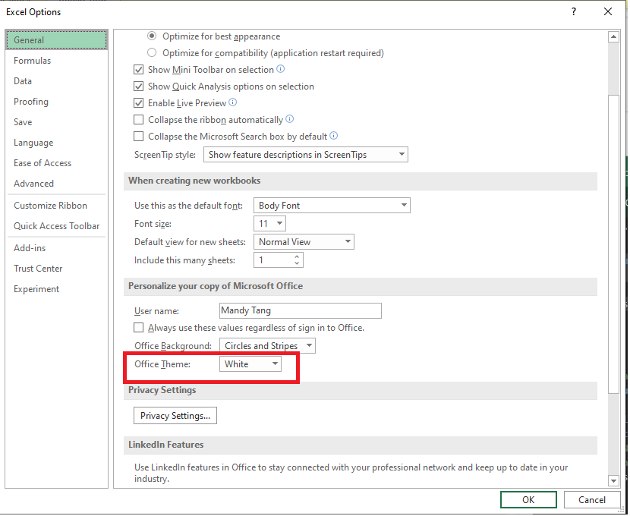Click the Privacy Settings button
This screenshot has height=516, width=630.
(x=175, y=415)
